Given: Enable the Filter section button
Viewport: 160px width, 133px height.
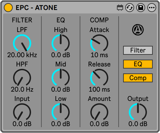Looking at the screenshot, I should pos(138,50).
